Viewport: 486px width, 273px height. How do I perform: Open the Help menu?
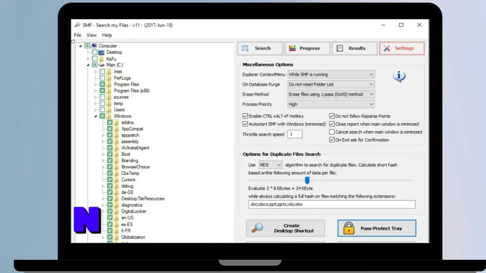pos(107,35)
